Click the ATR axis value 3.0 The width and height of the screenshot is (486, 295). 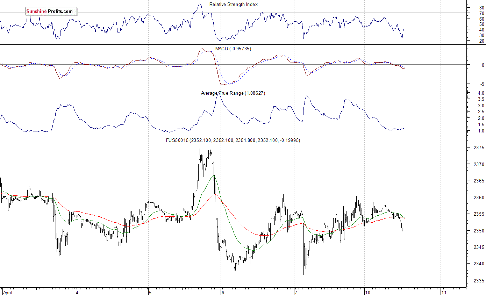pyautogui.click(x=481, y=106)
